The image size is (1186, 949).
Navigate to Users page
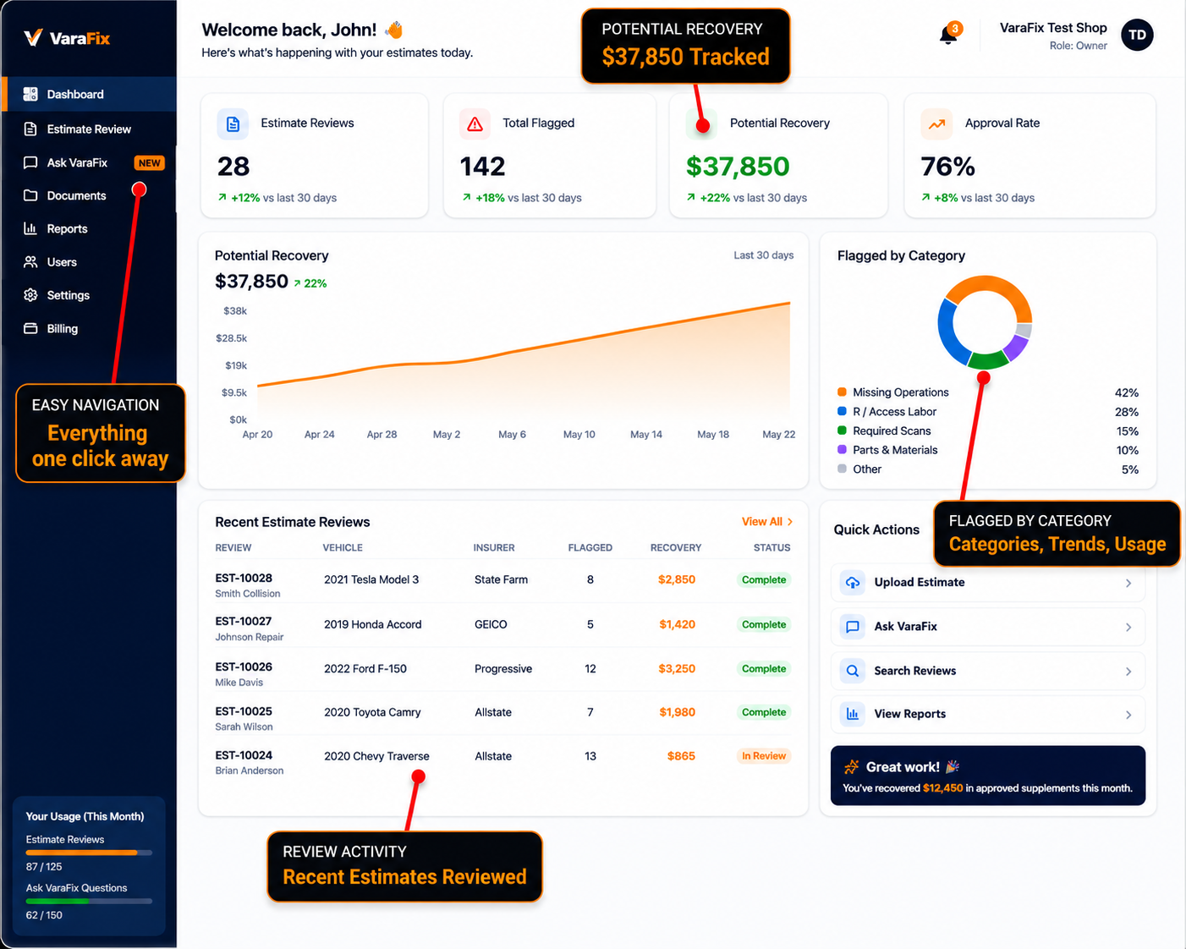coord(89,262)
